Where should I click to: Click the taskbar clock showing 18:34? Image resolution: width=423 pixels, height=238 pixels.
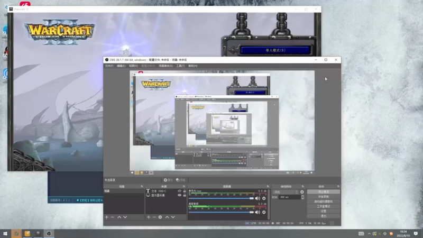click(403, 233)
